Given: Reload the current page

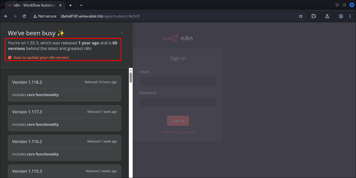Looking at the screenshot, I should pos(24,16).
